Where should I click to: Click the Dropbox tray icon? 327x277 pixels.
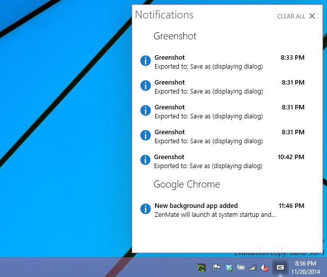229,268
